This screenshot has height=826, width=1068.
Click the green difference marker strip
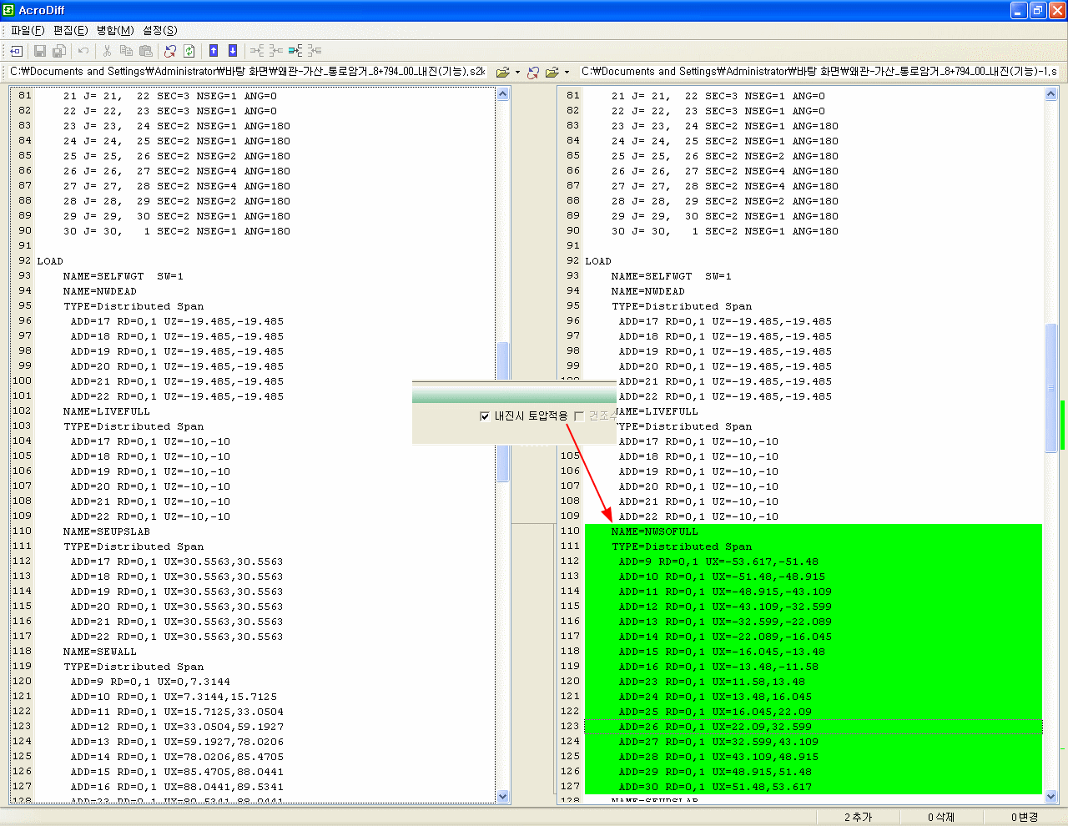tap(1063, 426)
